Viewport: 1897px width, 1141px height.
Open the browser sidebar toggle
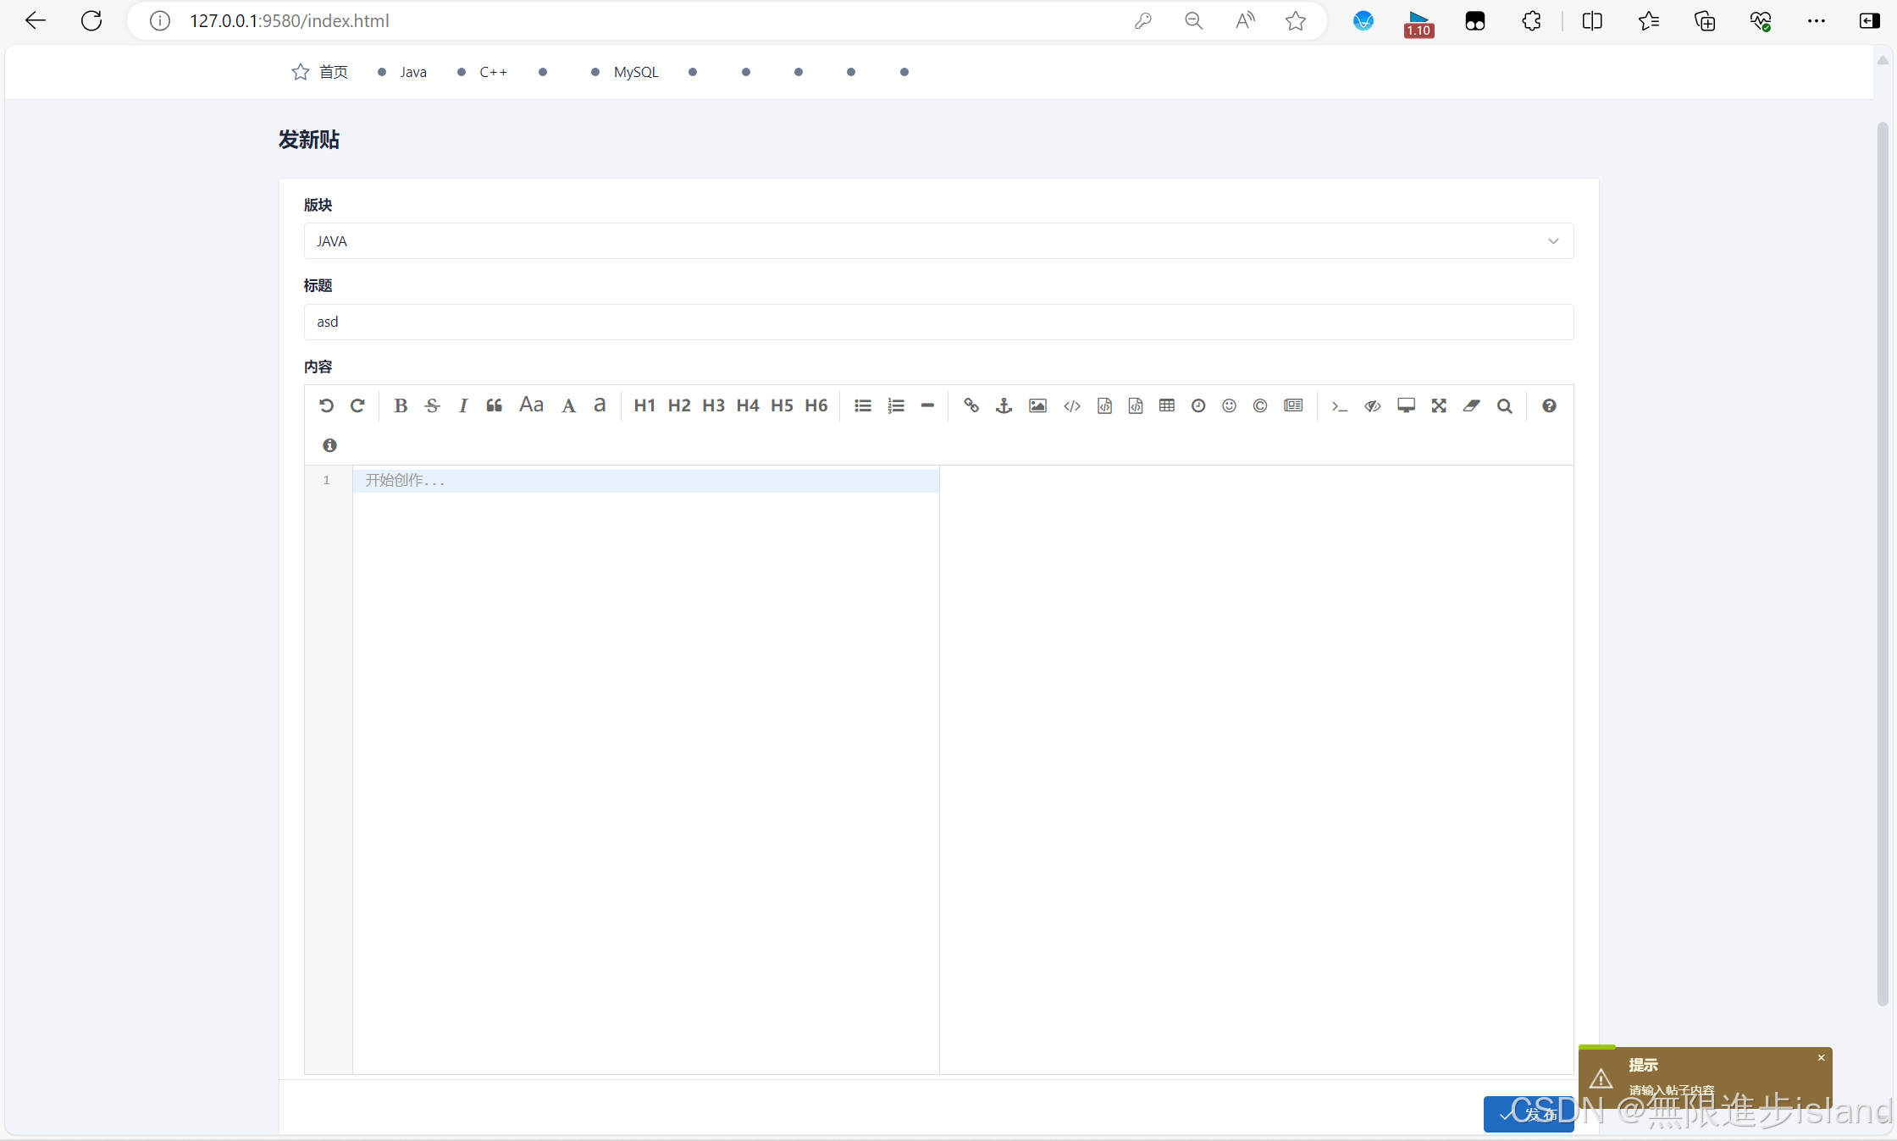[1870, 21]
